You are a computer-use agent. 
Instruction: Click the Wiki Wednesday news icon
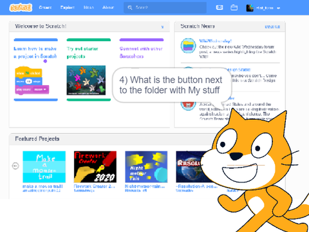[x=188, y=46]
